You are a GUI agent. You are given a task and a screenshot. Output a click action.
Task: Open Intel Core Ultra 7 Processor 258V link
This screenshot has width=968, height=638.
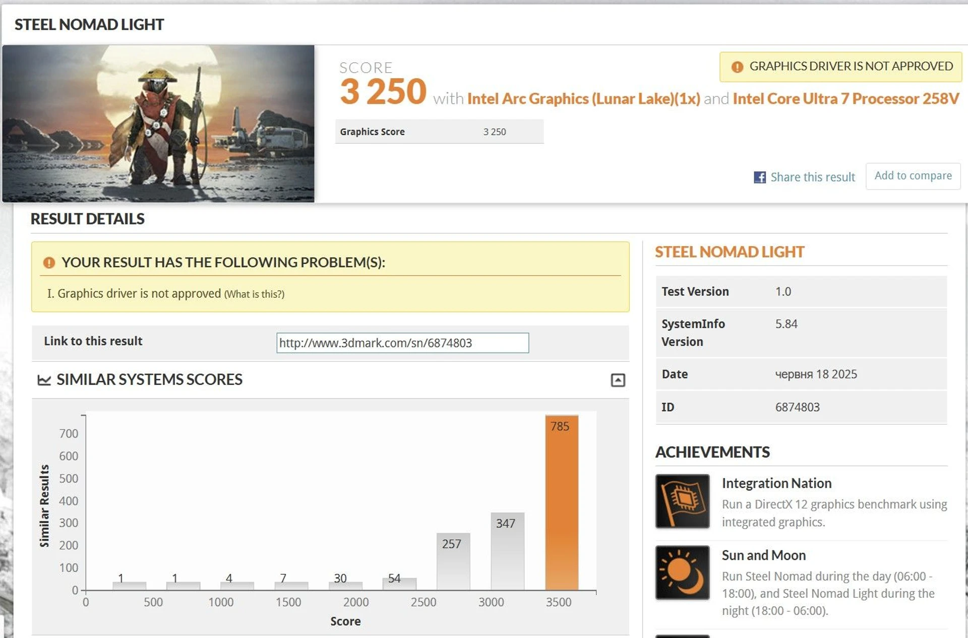point(845,99)
